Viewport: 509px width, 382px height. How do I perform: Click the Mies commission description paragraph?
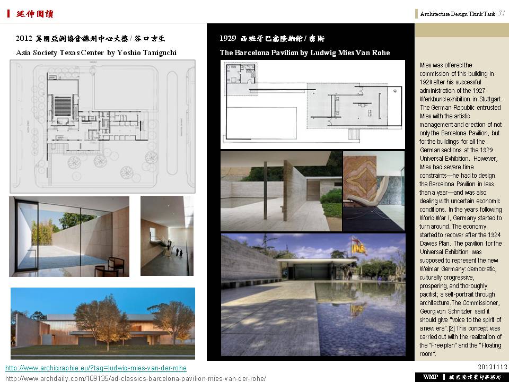coord(460,209)
